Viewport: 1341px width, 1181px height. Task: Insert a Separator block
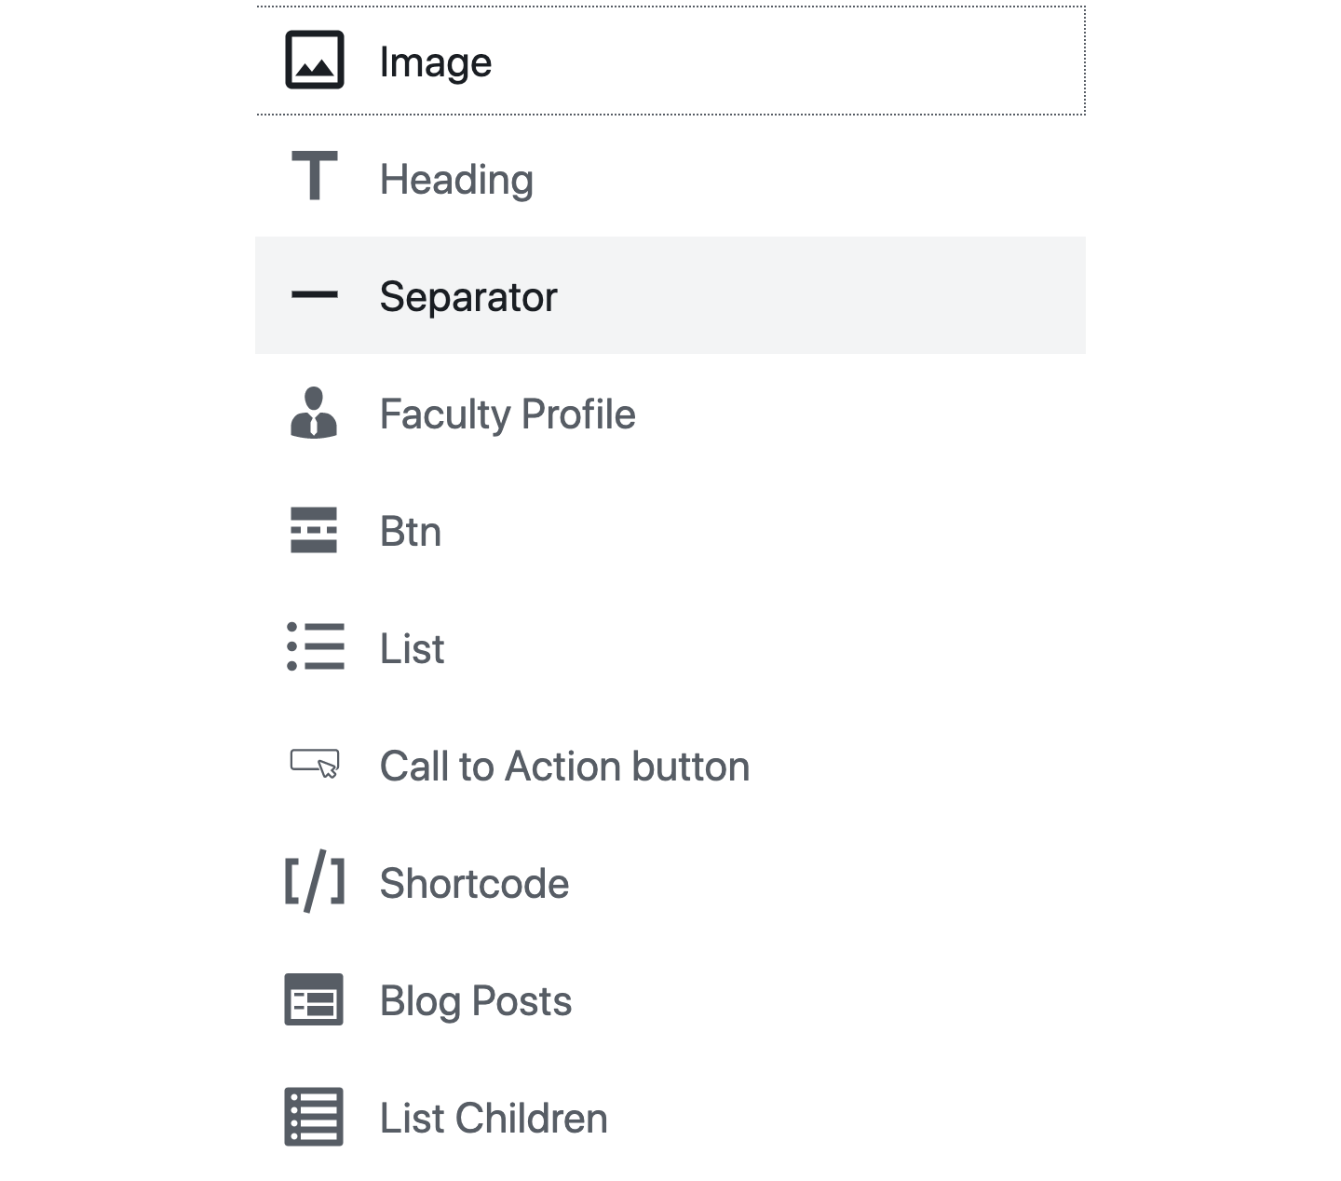(x=468, y=297)
